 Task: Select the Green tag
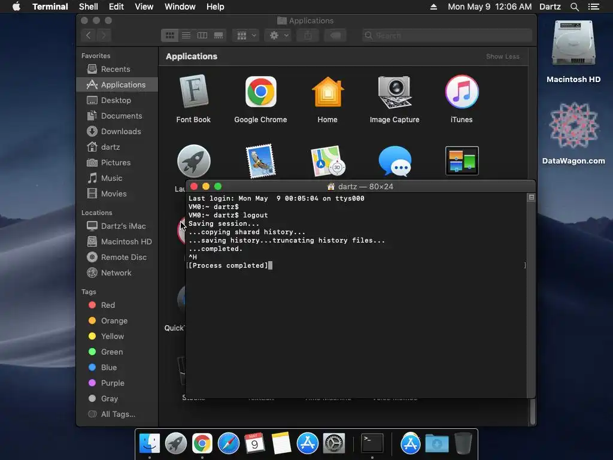[x=117, y=352]
